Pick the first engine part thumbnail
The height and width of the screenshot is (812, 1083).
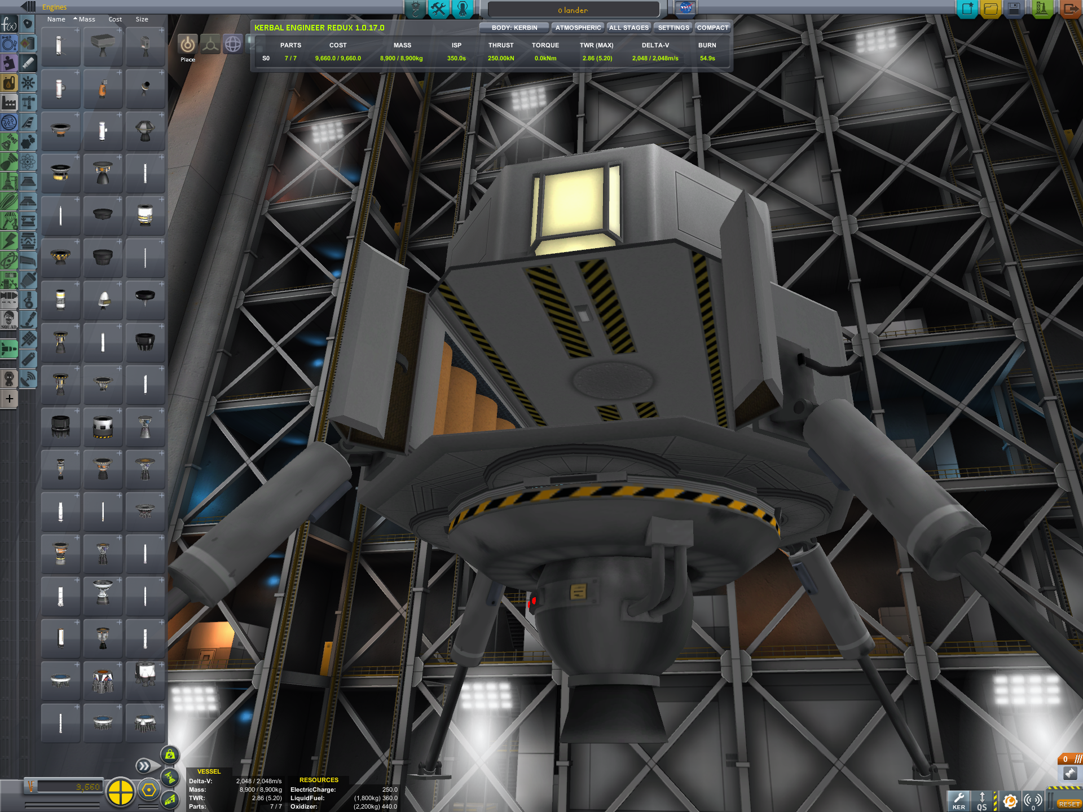[x=60, y=46]
